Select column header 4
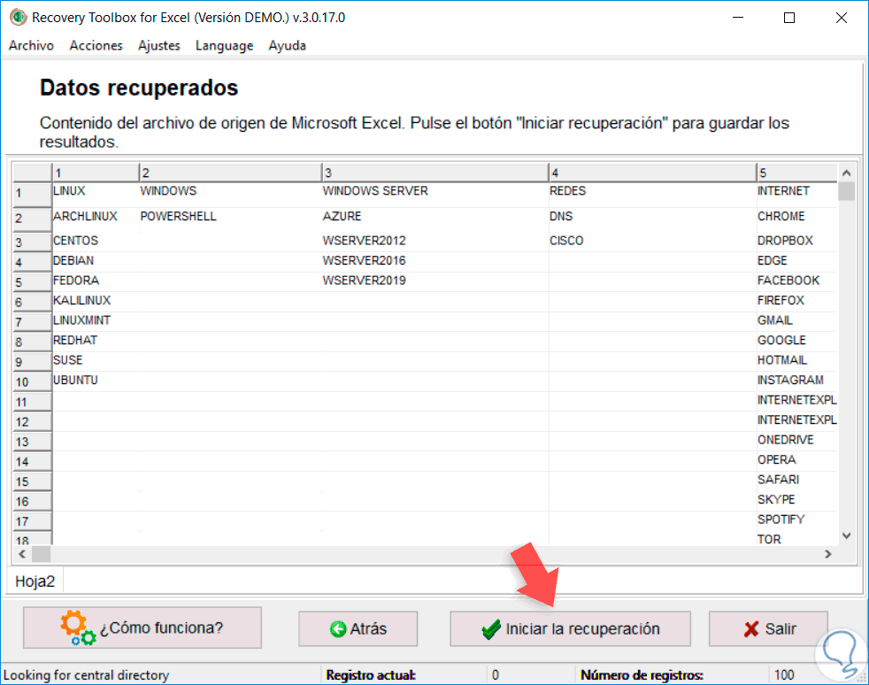 pyautogui.click(x=652, y=173)
